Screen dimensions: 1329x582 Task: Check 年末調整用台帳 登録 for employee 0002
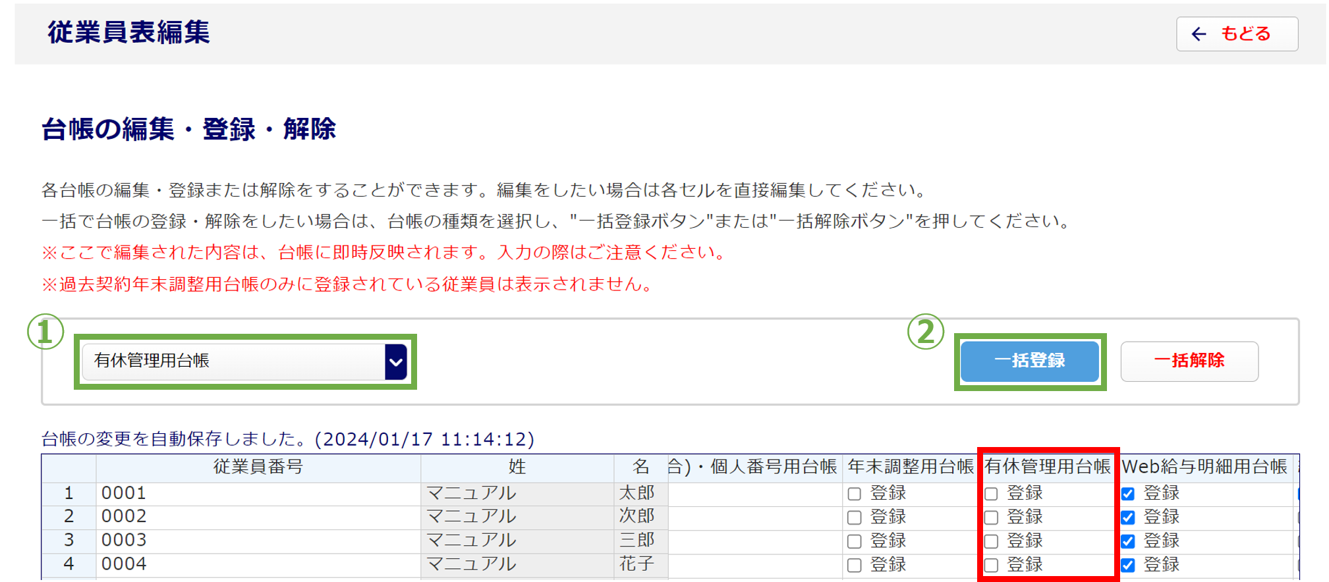[855, 517]
